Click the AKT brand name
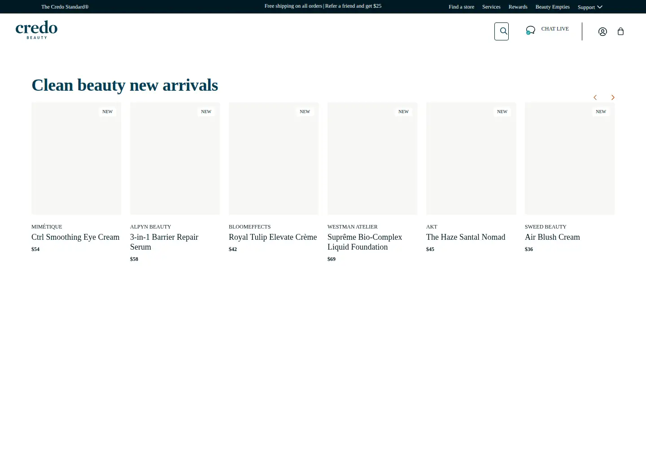The height and width of the screenshot is (449, 646). (x=432, y=227)
